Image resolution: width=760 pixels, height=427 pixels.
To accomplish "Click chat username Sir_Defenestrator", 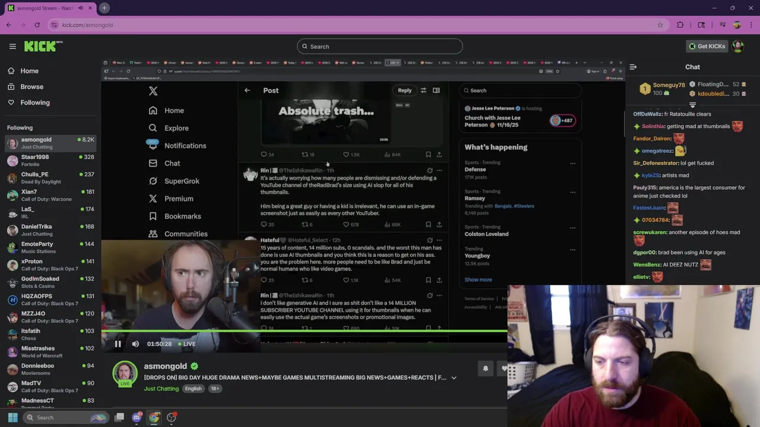I will (655, 163).
